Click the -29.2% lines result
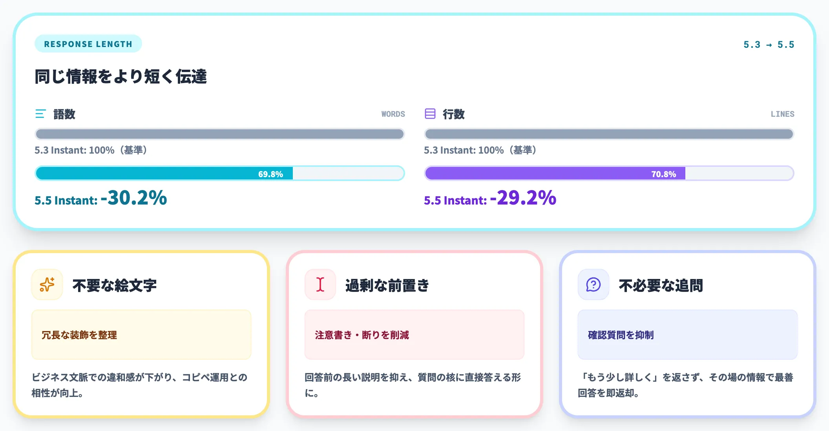 523,197
